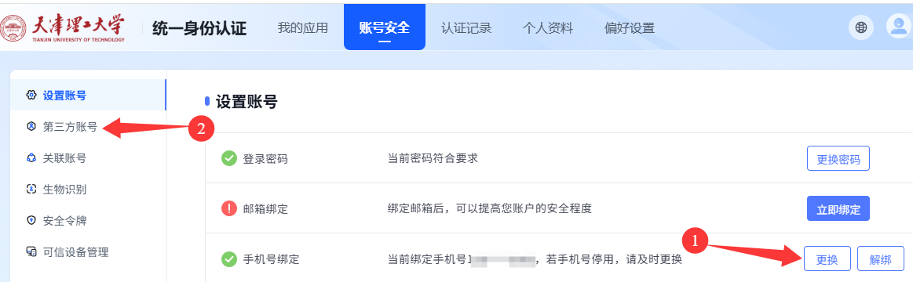Click the globe language icon

pos(860,27)
